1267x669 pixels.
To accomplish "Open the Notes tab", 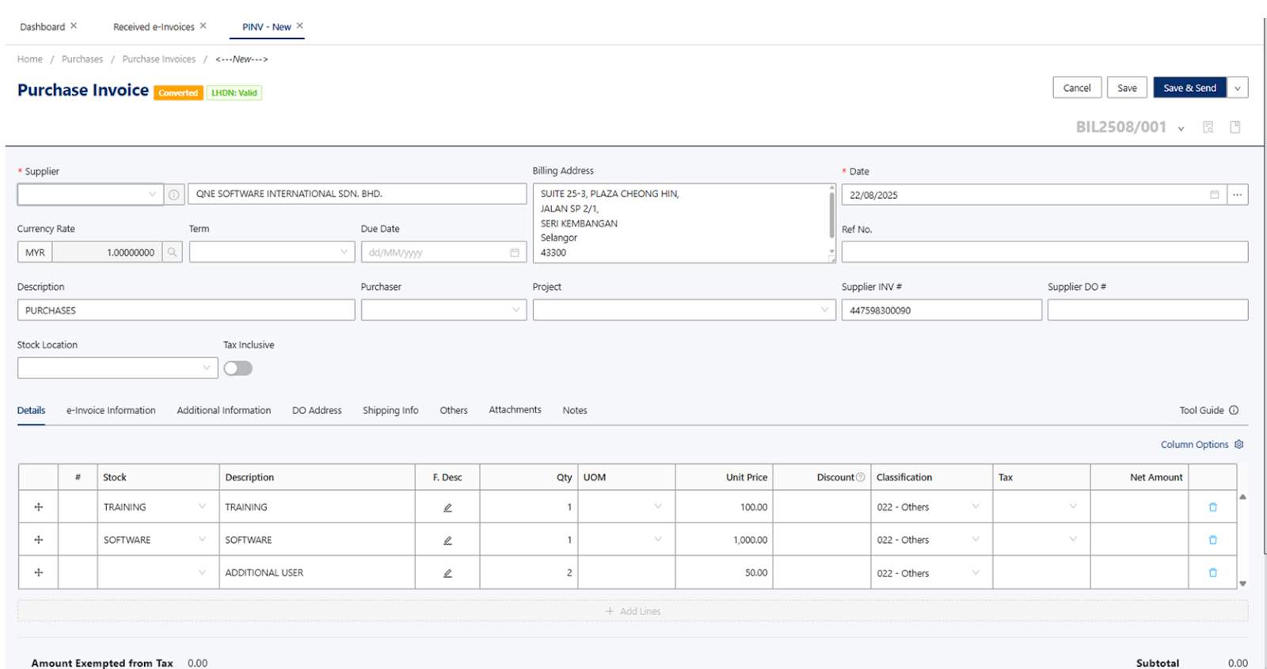I will click(x=575, y=410).
